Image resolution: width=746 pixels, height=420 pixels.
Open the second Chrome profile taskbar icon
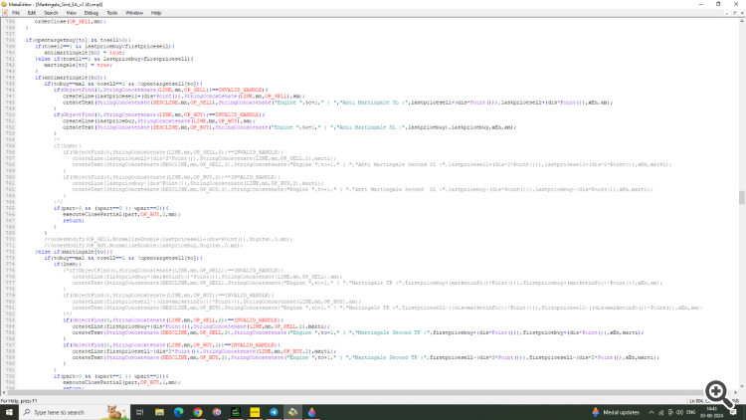pyautogui.click(x=217, y=412)
